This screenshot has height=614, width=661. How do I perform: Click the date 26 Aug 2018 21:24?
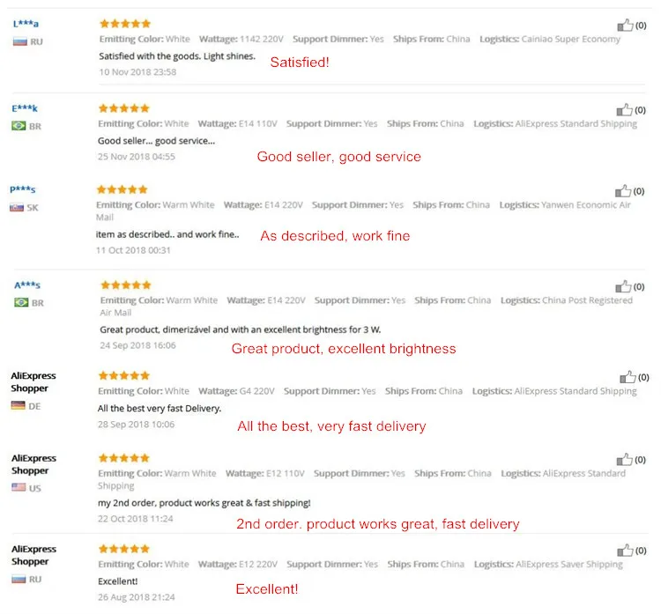pos(136,597)
